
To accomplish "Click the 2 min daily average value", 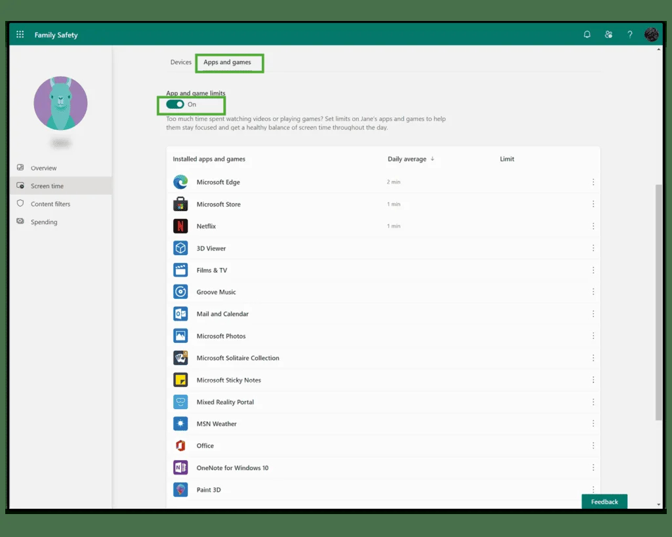I will click(x=394, y=182).
